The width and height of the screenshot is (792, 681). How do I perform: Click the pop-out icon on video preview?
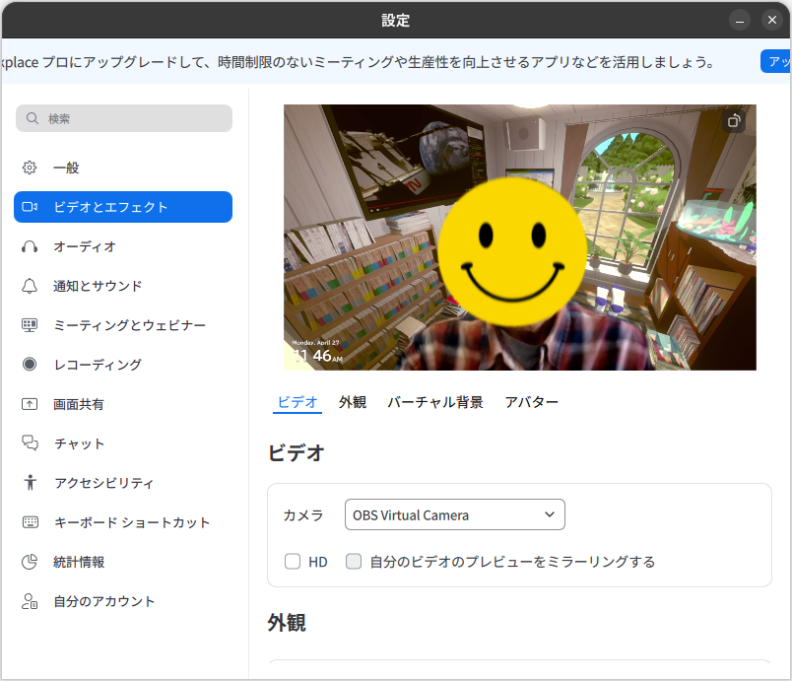tap(733, 121)
